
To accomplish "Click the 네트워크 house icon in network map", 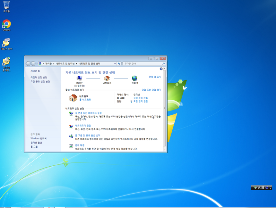I will point(107,78).
